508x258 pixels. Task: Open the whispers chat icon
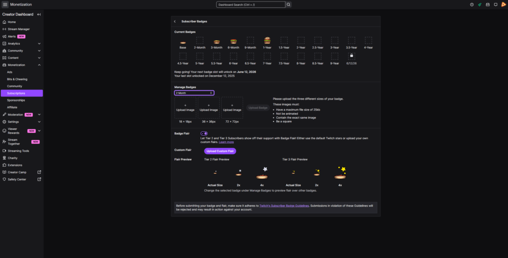click(496, 4)
